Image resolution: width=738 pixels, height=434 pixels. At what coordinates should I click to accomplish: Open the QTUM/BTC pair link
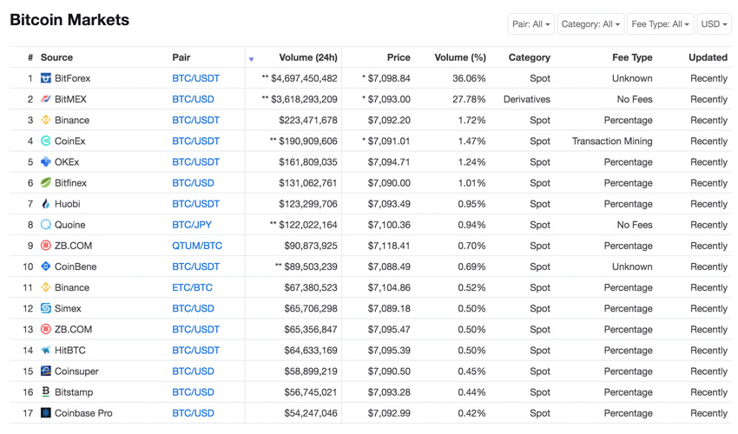click(x=197, y=246)
